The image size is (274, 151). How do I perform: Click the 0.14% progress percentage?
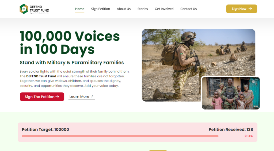coord(249,136)
